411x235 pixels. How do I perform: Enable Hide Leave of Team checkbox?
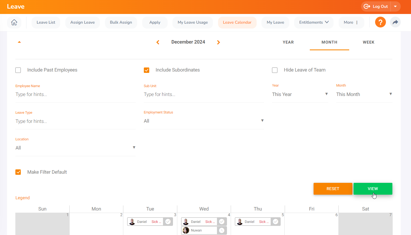275,70
